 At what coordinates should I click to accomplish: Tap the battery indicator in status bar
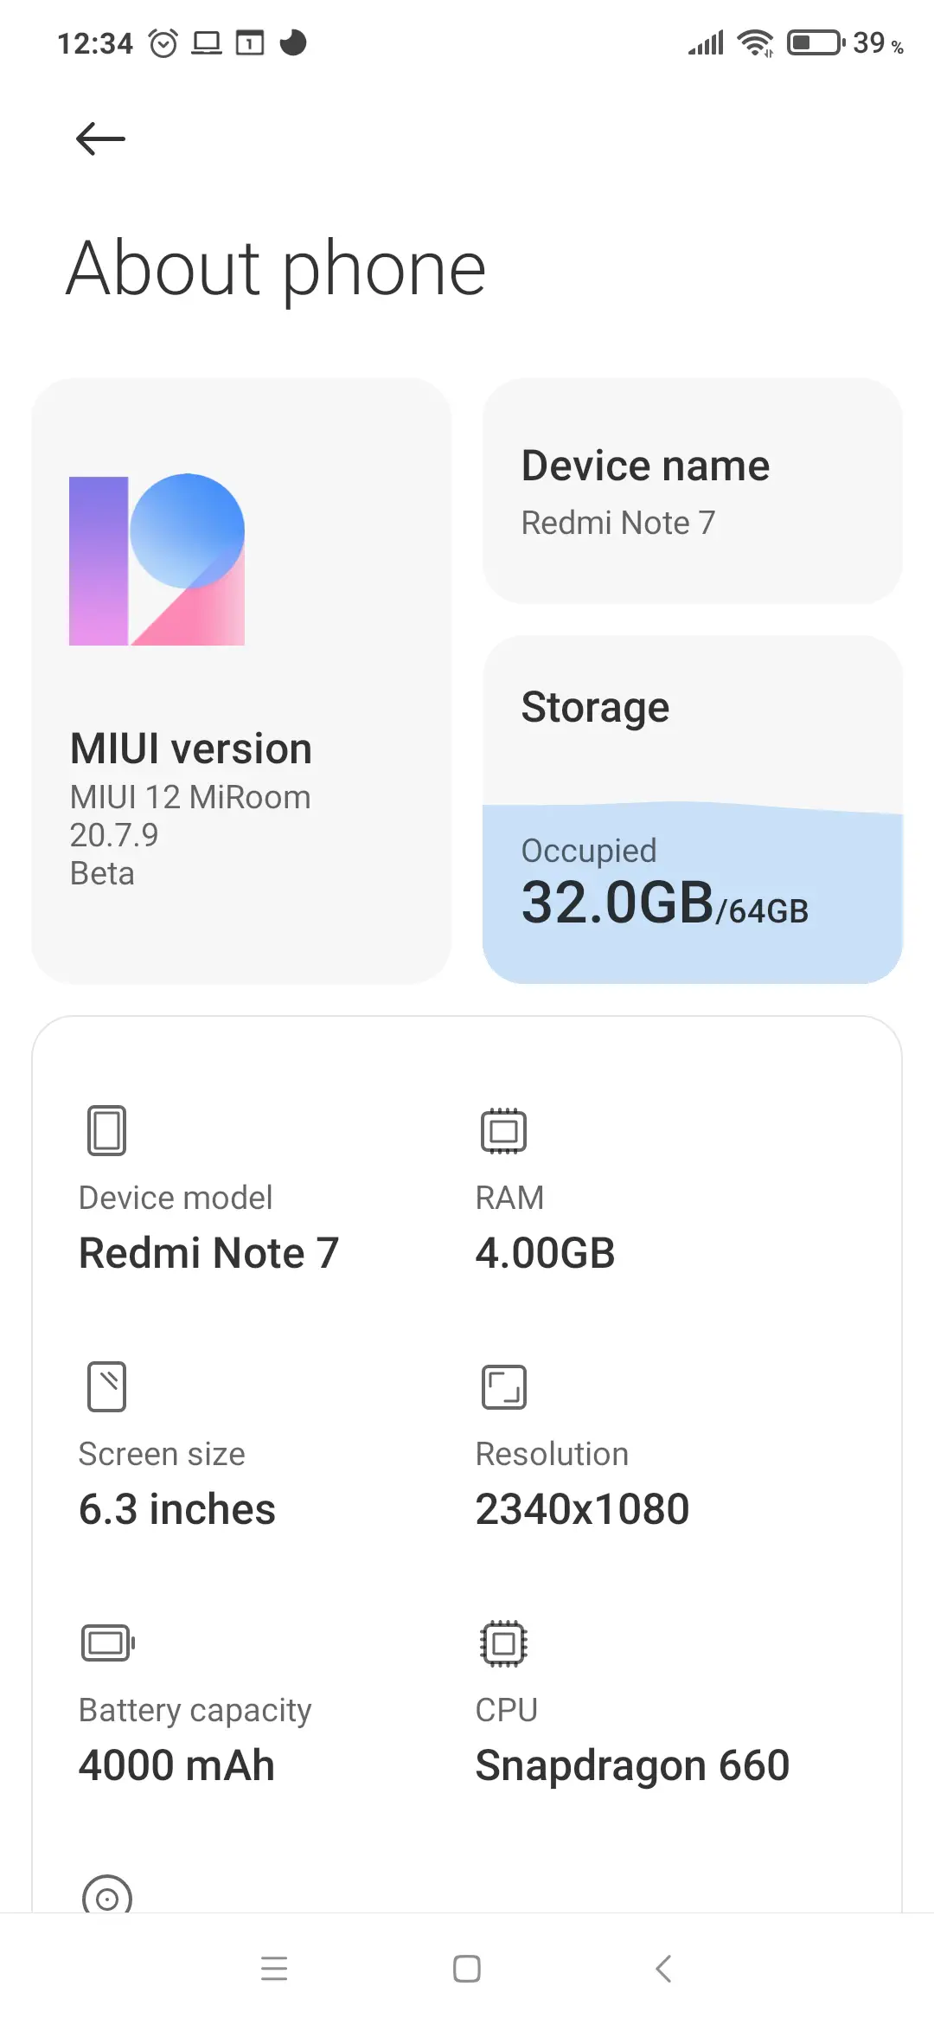pos(815,42)
